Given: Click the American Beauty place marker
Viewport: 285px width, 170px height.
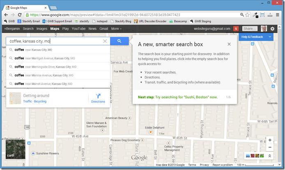Looking at the screenshot, I should pyautogui.click(x=130, y=118).
